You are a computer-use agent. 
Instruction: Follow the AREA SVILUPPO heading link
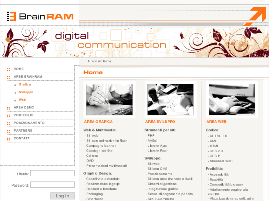160,122
